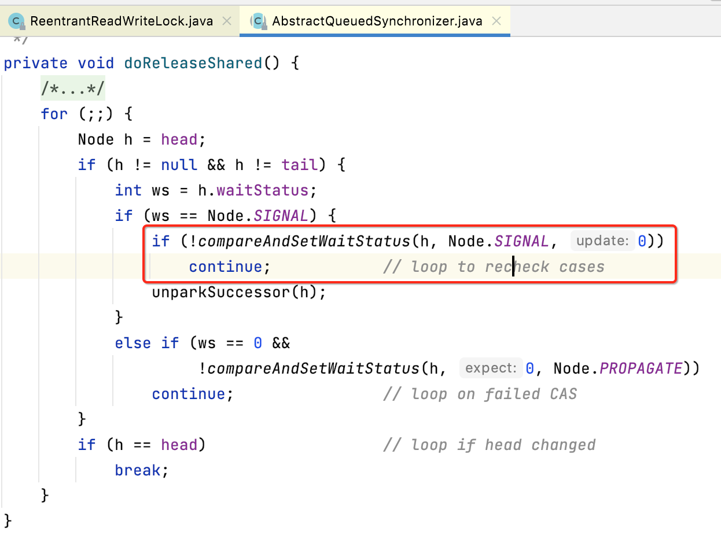
Task: Close the ReentrantReadWriteLock.java tab
Action: coord(227,21)
